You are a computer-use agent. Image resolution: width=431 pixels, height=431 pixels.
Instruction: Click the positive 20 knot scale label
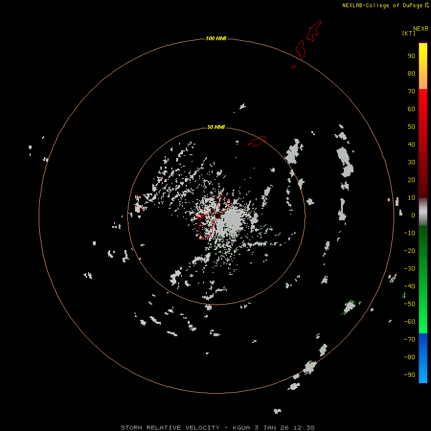pos(411,180)
